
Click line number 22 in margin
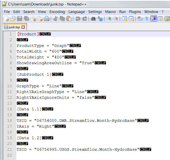10,155
